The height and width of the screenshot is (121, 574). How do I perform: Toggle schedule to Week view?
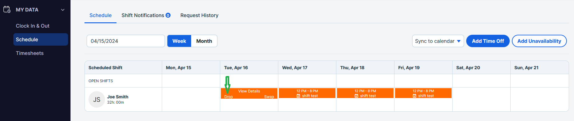[x=179, y=41]
